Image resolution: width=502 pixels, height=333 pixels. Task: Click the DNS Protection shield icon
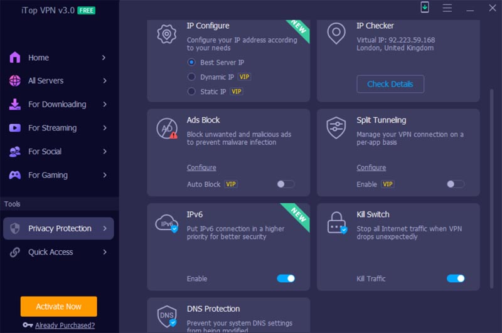[x=167, y=316]
